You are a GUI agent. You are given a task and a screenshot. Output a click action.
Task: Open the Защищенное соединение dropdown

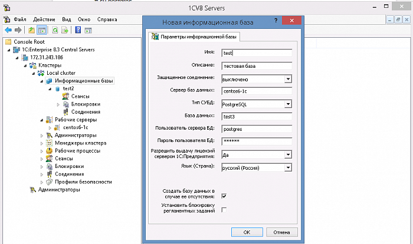288,79
